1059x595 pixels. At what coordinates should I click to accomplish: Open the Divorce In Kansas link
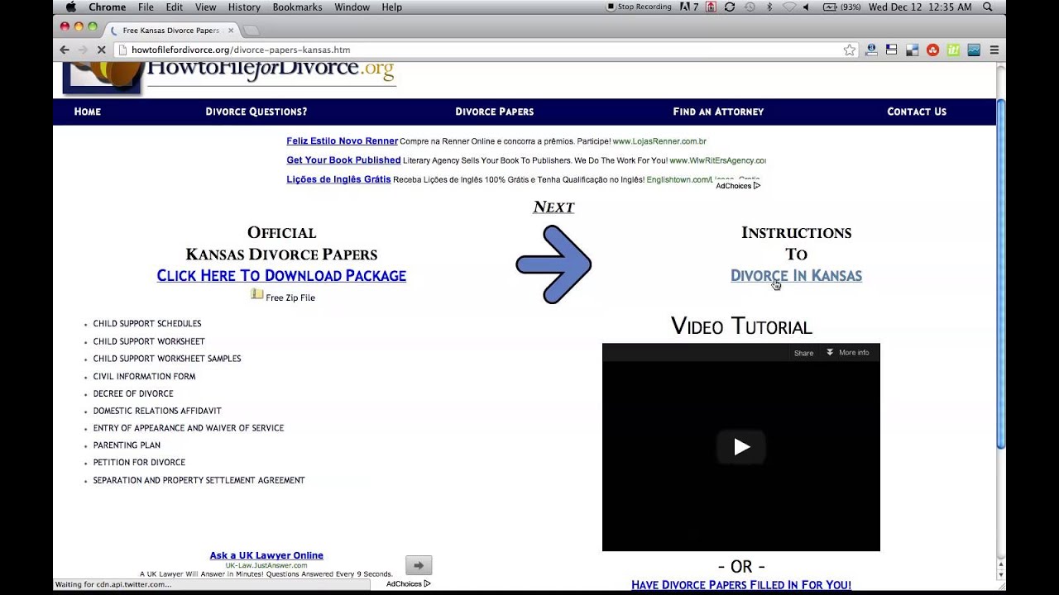pyautogui.click(x=796, y=275)
